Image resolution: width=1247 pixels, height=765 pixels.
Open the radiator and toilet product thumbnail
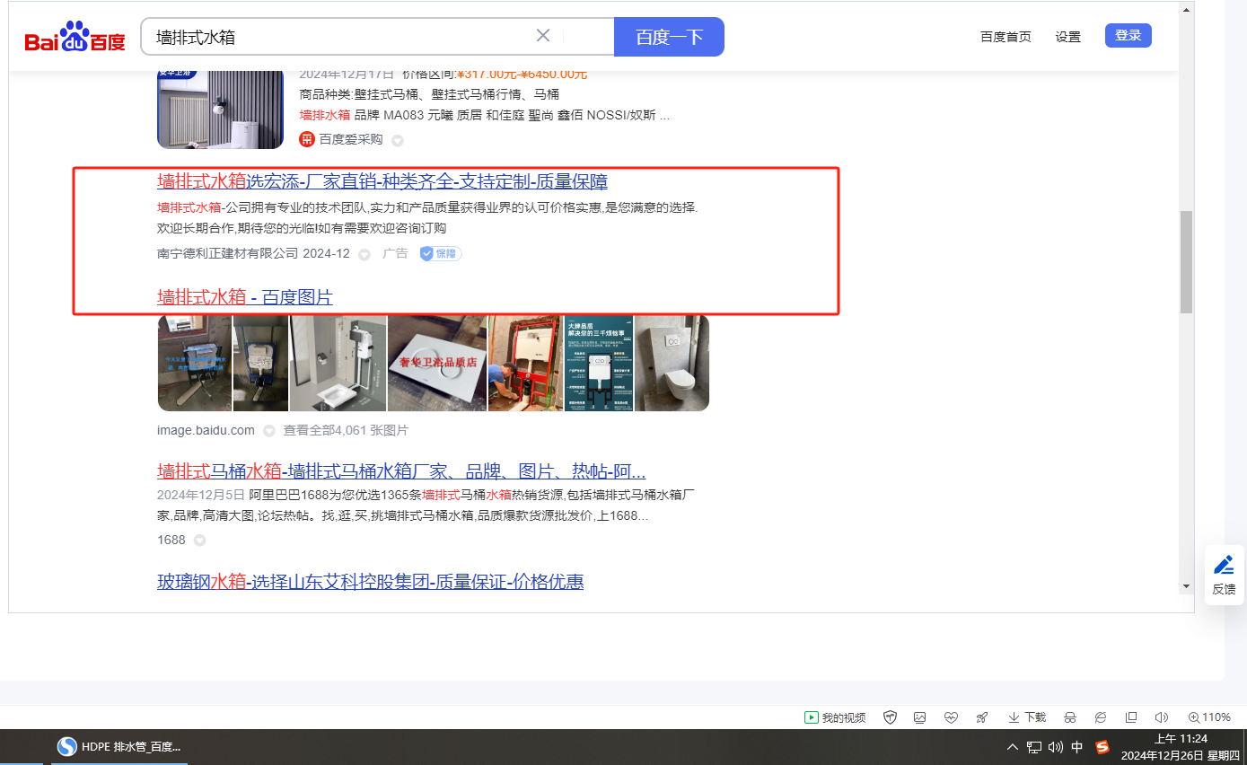click(x=221, y=110)
